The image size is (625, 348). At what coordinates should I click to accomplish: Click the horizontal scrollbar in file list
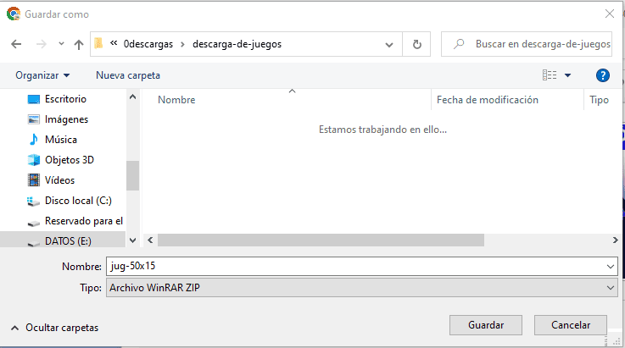click(321, 240)
